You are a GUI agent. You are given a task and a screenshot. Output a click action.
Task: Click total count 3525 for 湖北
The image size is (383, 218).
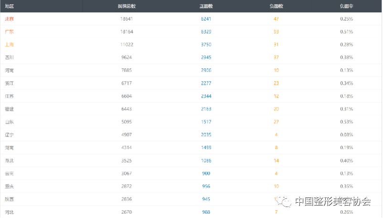tap(127, 161)
